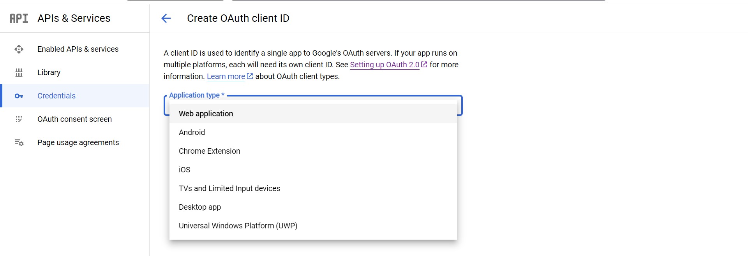Image resolution: width=748 pixels, height=256 pixels.
Task: Choose Universal Windows Platform (UWP)
Action: [x=313, y=226]
